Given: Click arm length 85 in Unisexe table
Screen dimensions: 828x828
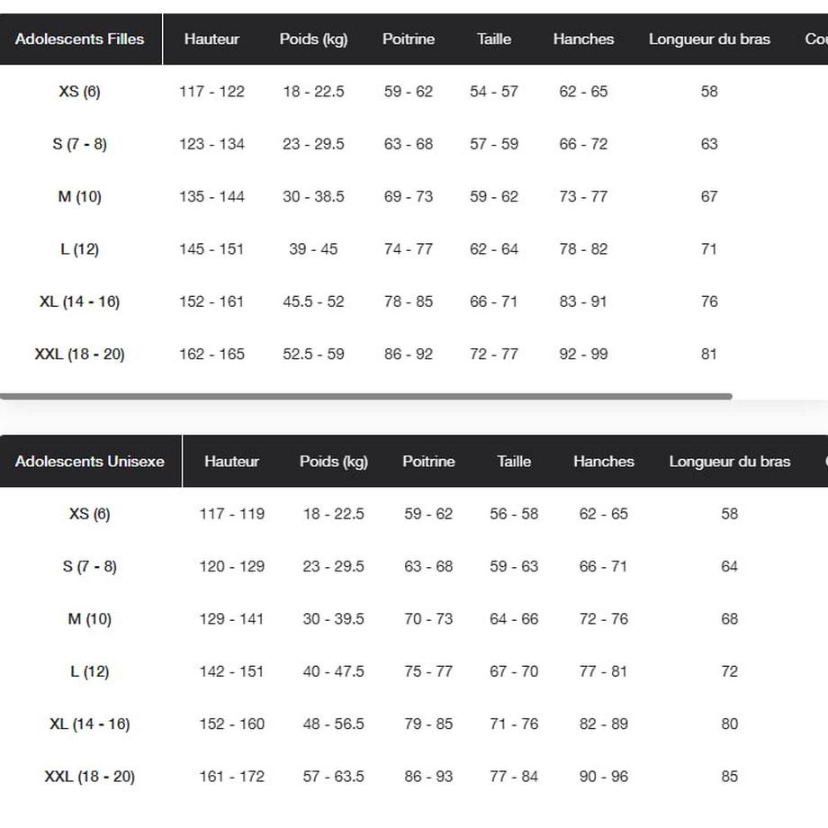Looking at the screenshot, I should coord(729,776).
